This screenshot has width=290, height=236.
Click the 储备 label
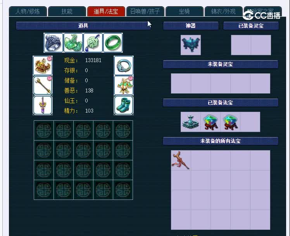point(71,80)
